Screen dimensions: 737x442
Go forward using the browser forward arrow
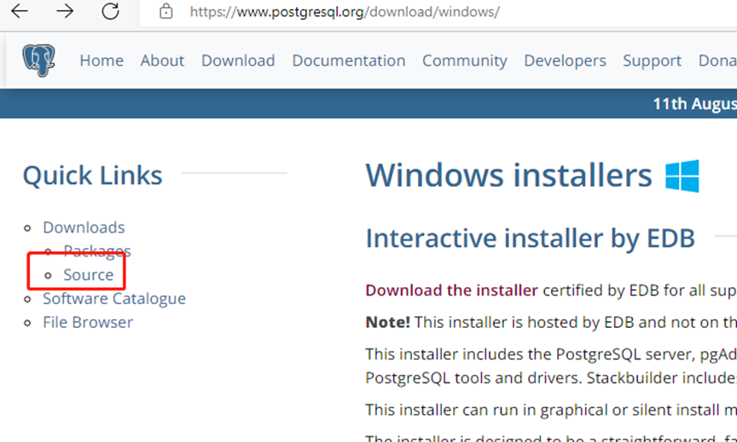tap(65, 11)
